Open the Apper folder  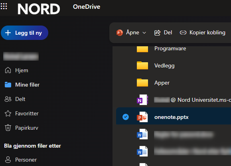[x=162, y=83]
